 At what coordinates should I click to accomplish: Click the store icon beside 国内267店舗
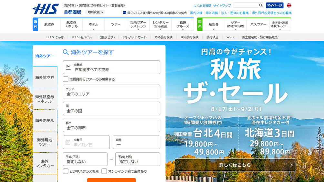pos(124,13)
